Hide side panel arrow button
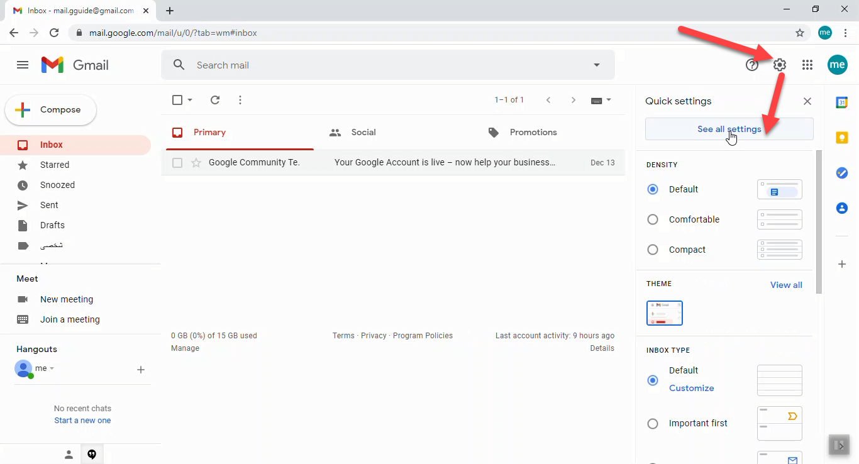 coord(840,445)
